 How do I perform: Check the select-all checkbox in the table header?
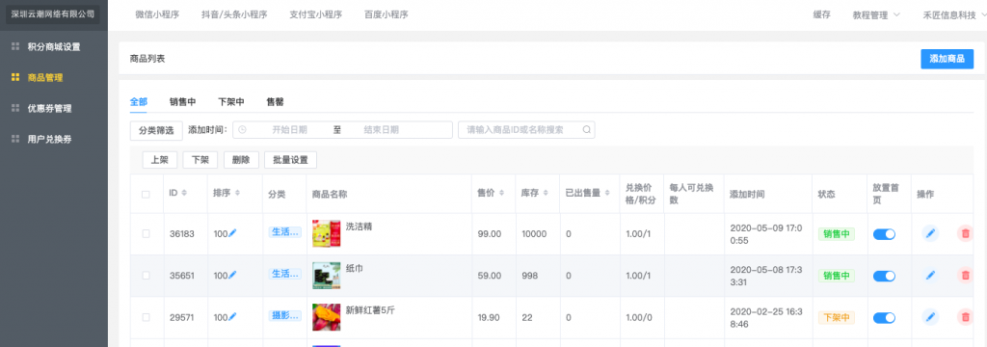[x=147, y=194]
